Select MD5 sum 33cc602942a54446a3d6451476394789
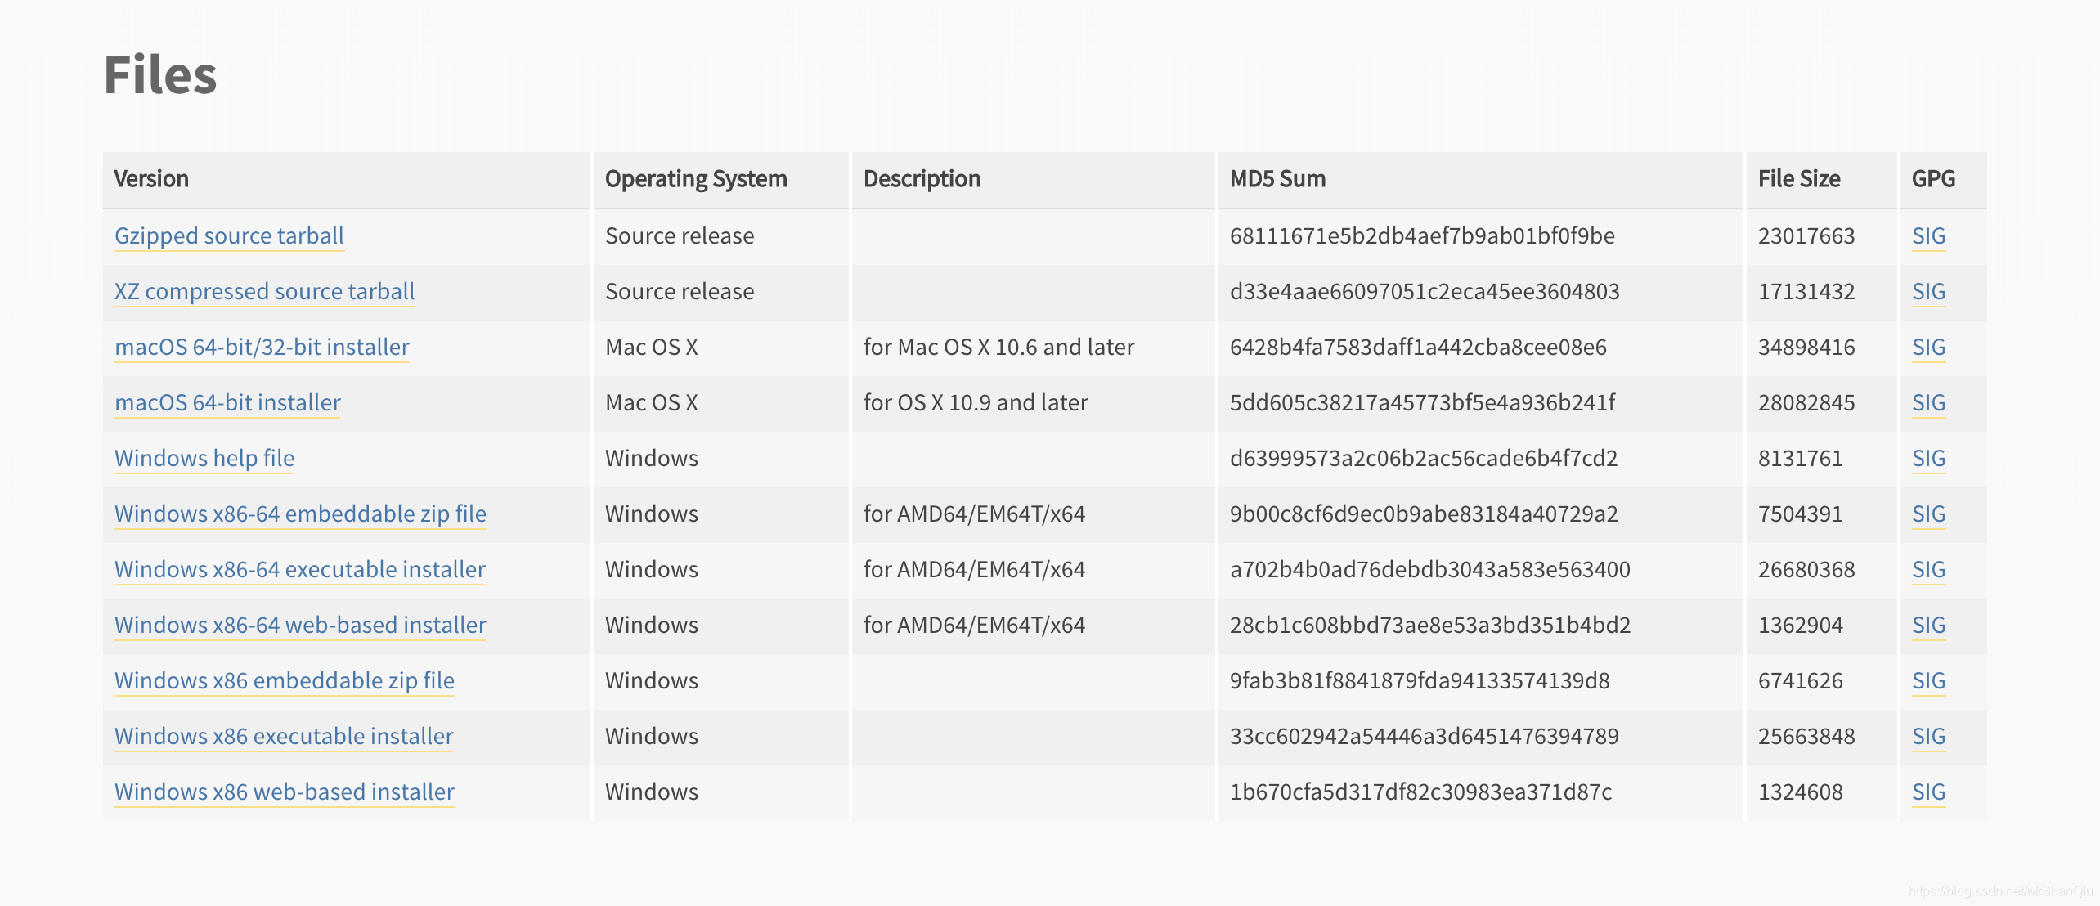 pos(1425,737)
